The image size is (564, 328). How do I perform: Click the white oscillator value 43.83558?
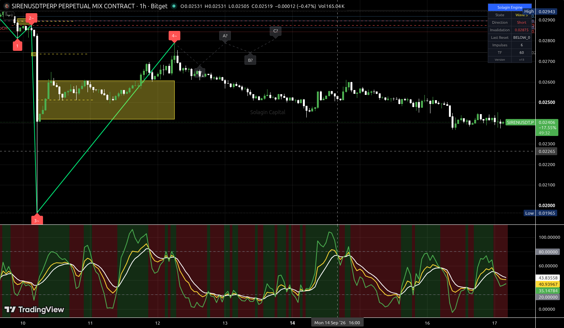548,278
